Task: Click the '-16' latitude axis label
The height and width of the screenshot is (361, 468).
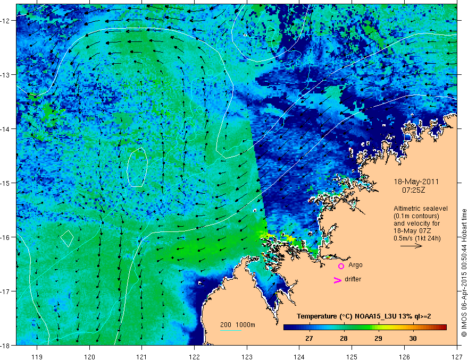Action: [x=5, y=237]
